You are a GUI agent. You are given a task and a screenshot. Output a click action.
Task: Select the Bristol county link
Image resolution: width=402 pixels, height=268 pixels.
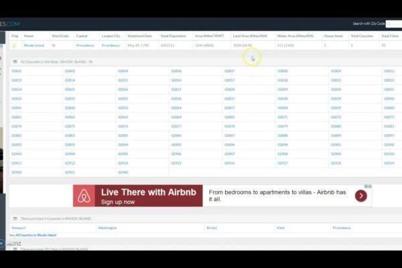pyautogui.click(x=212, y=228)
